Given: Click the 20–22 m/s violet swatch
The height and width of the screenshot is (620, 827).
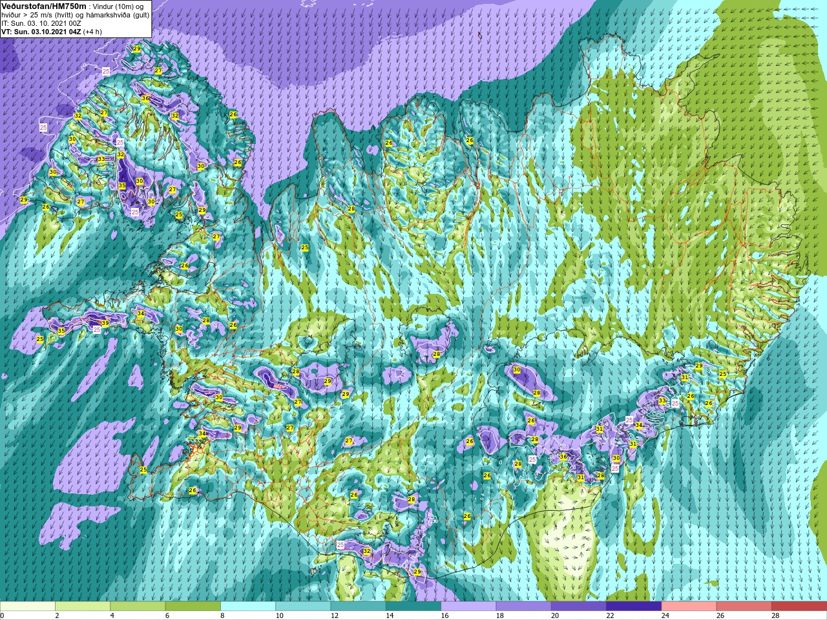Looking at the screenshot, I should 579,606.
